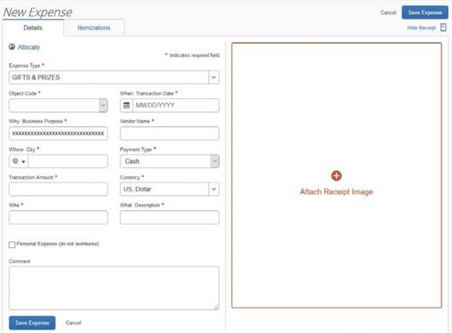Screen dimensions: 452x333
Task: Select the Details tab
Action: [x=33, y=28]
